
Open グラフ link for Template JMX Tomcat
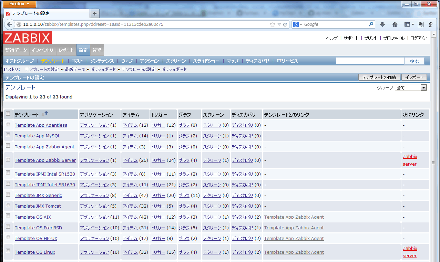click(184, 206)
